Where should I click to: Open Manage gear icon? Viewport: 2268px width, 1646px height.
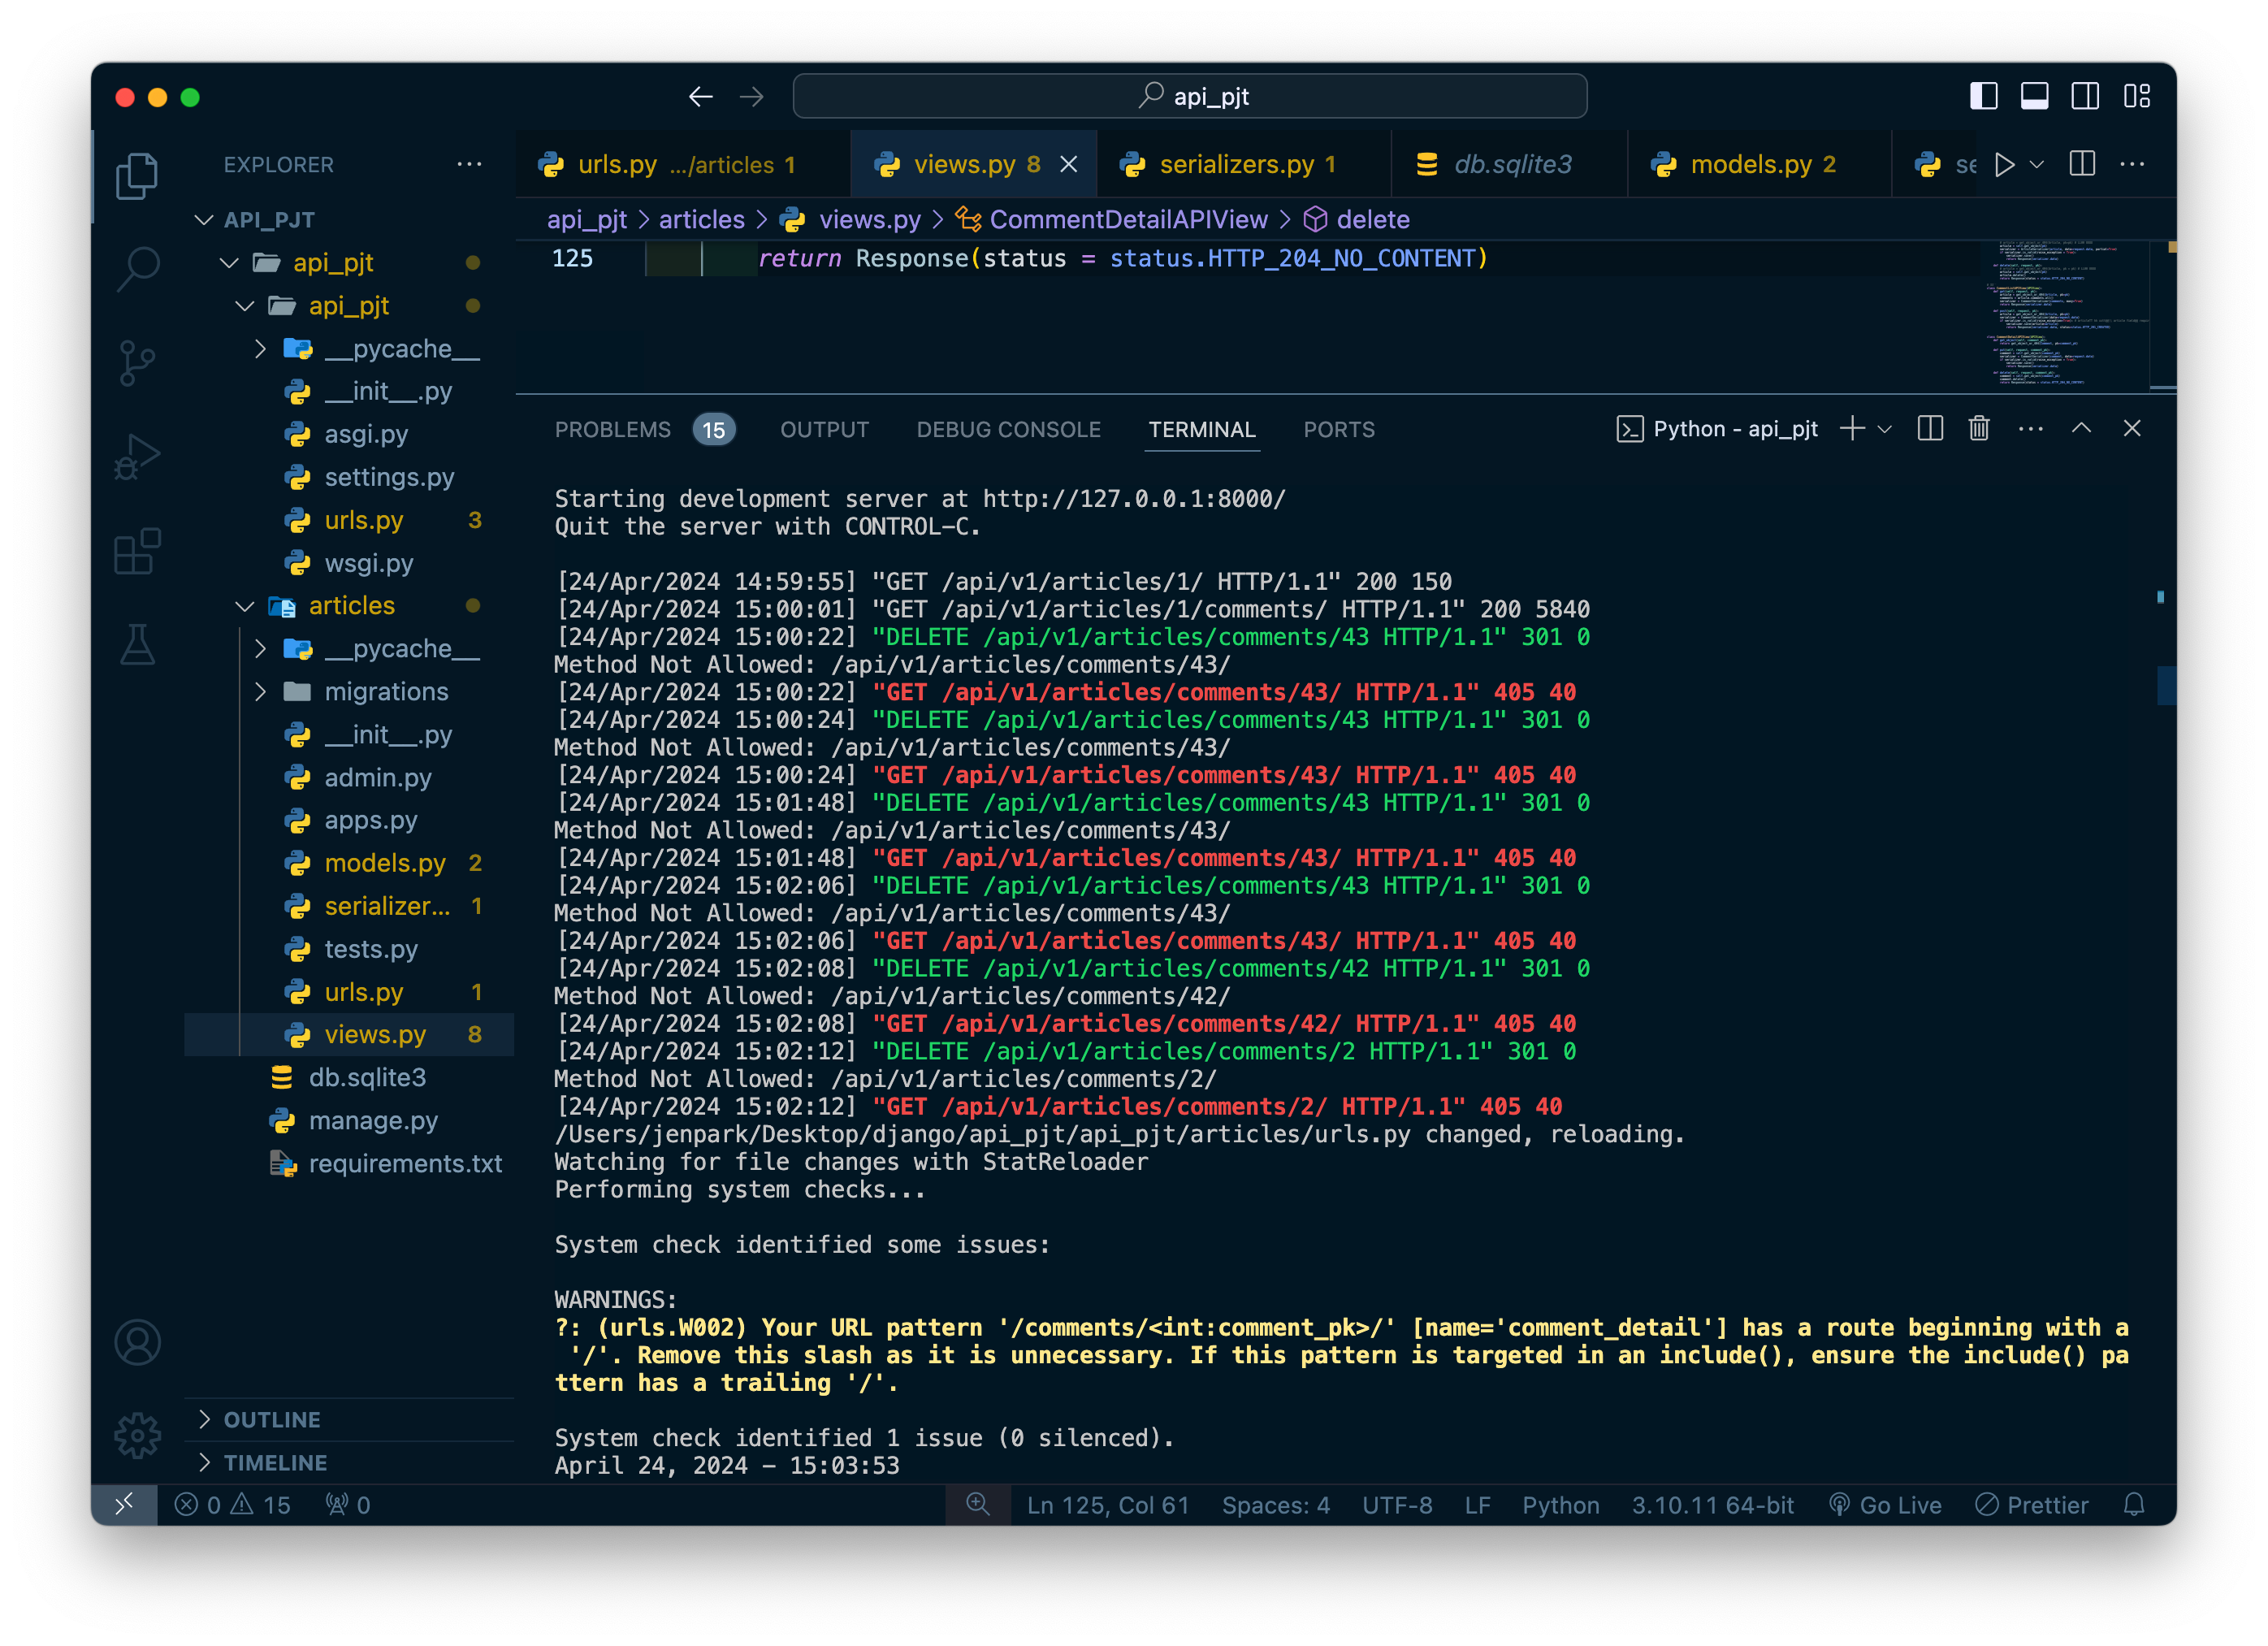137,1436
